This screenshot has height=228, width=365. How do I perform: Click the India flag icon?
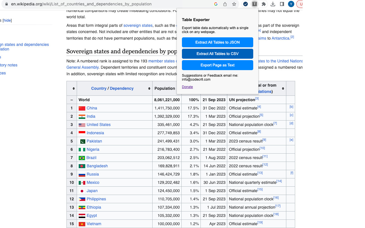point(82,117)
